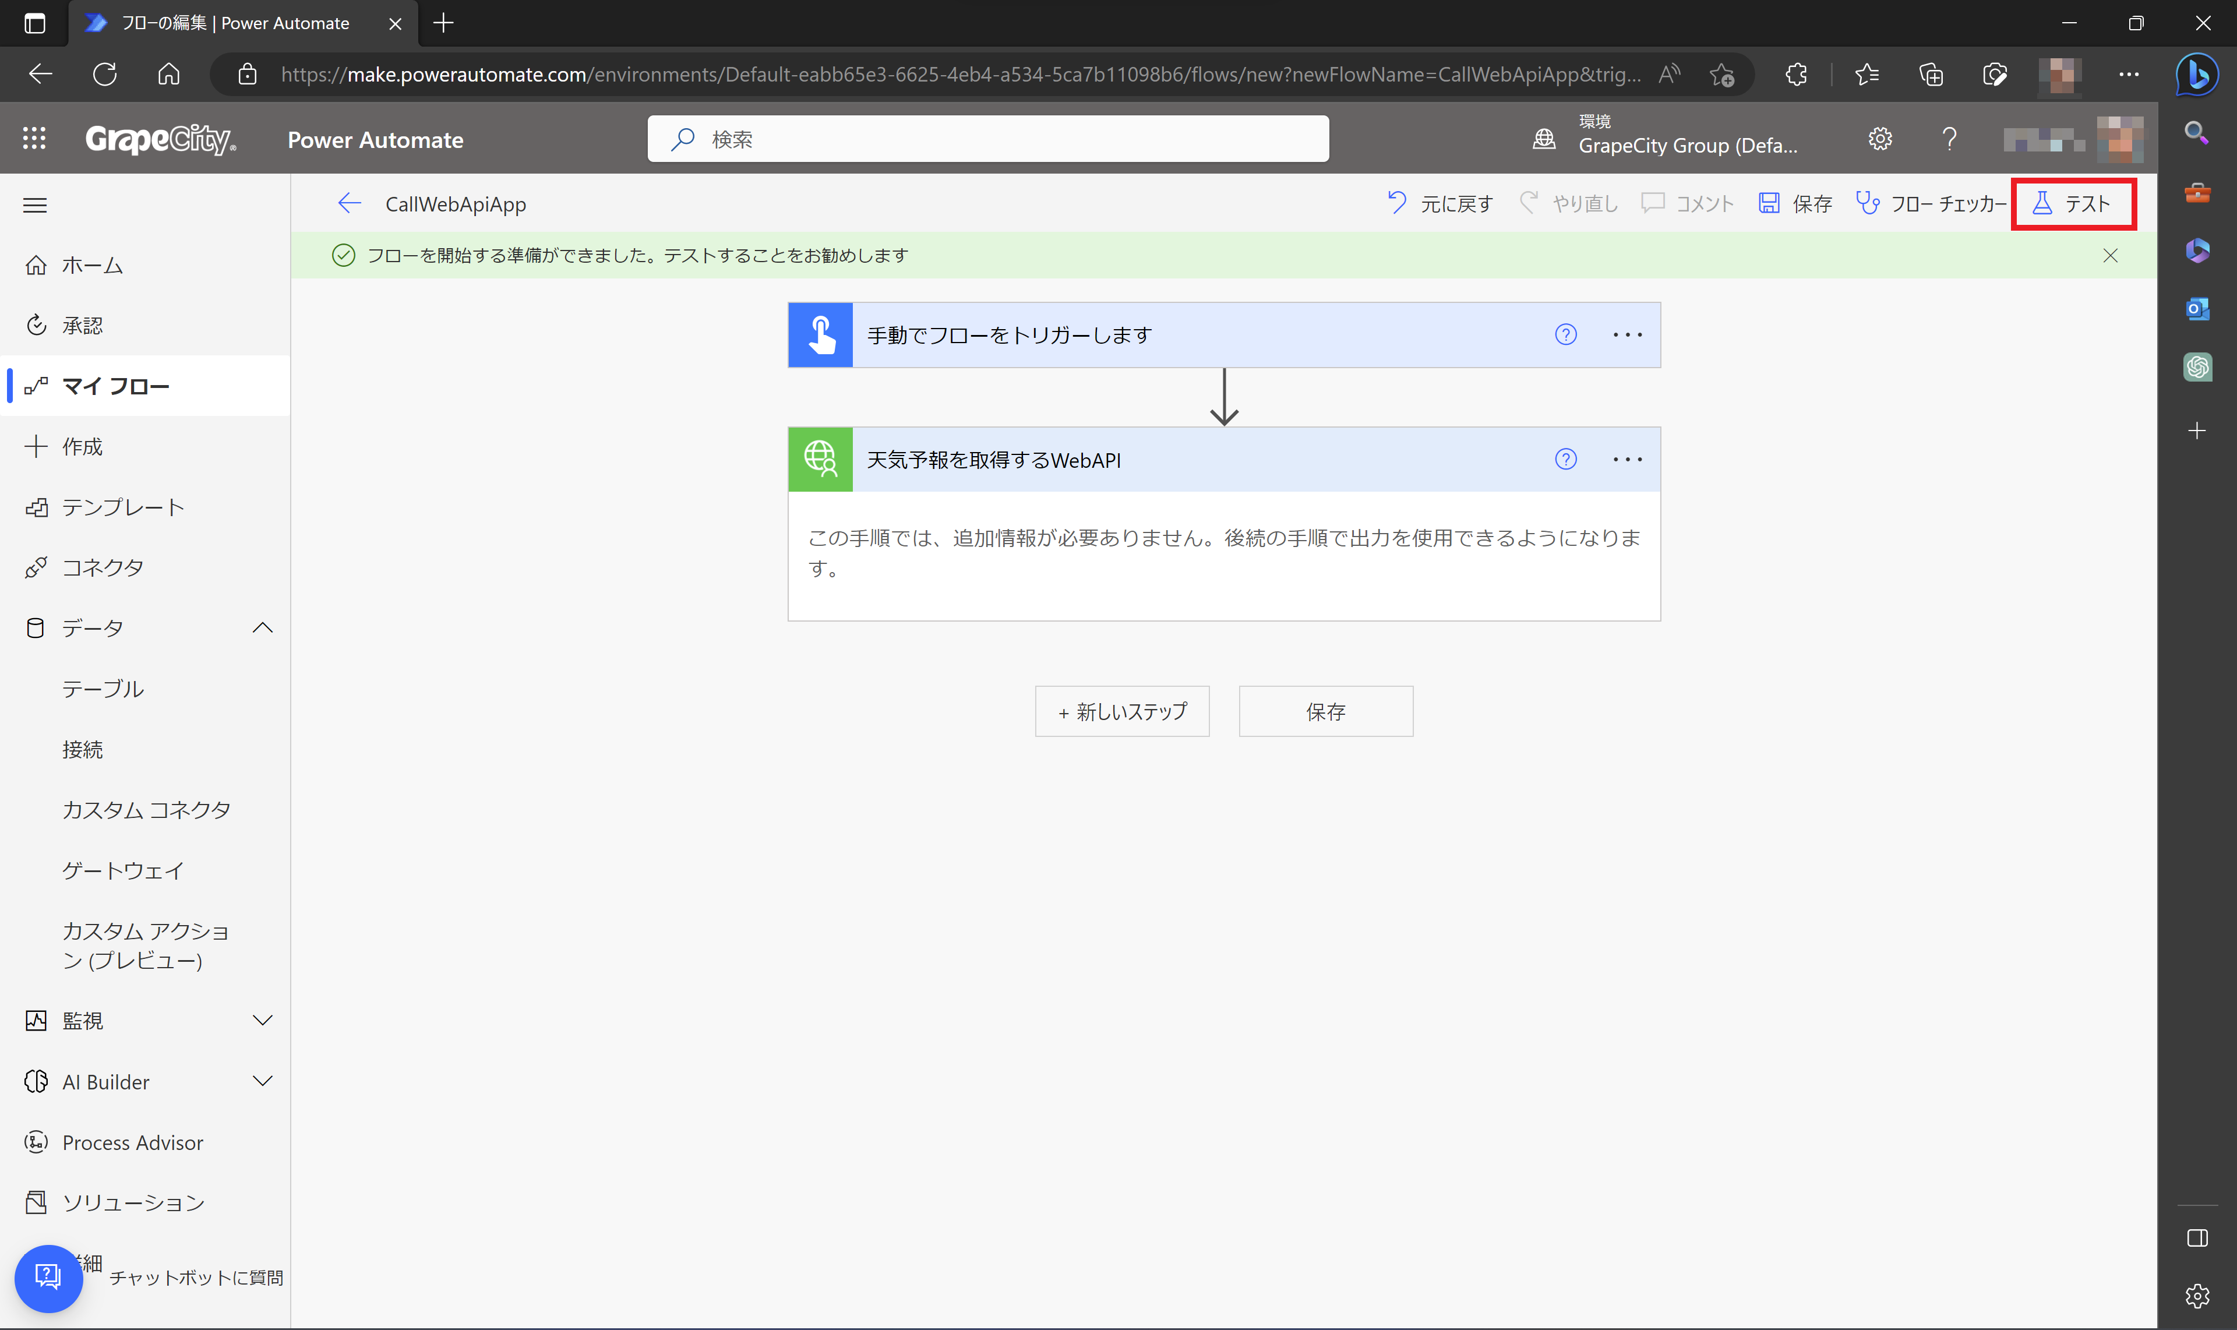Image resolution: width=2237 pixels, height=1330 pixels.
Task: Add a step with 新しいステップ button
Action: tap(1122, 711)
